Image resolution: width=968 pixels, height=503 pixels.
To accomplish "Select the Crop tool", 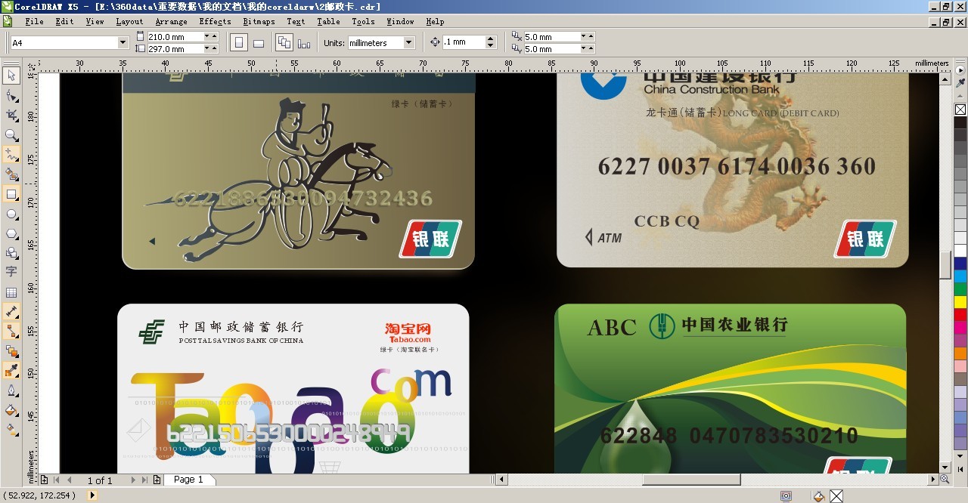I will 11,116.
